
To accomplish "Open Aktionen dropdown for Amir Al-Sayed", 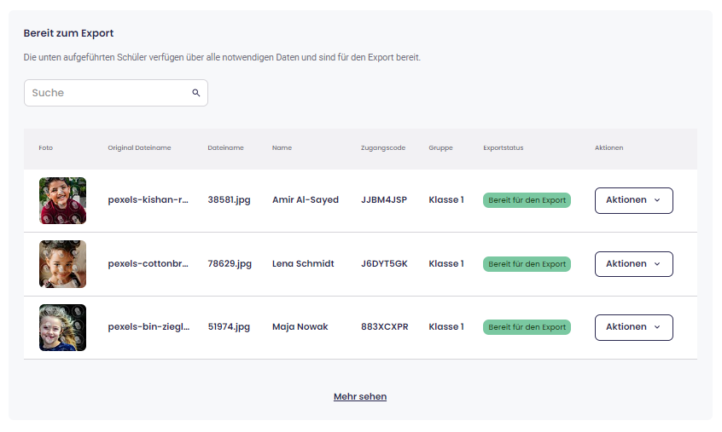I will click(633, 200).
